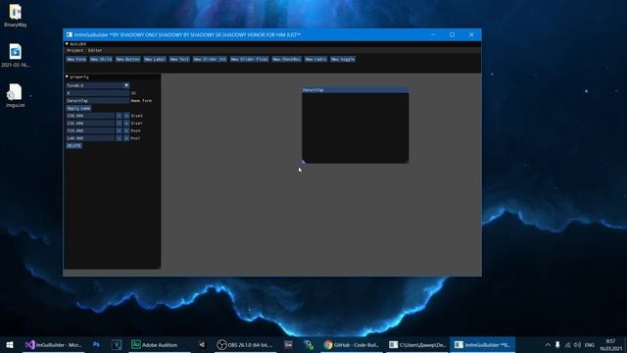
Task: Increase SizeX with plus stepper
Action: tap(126, 116)
